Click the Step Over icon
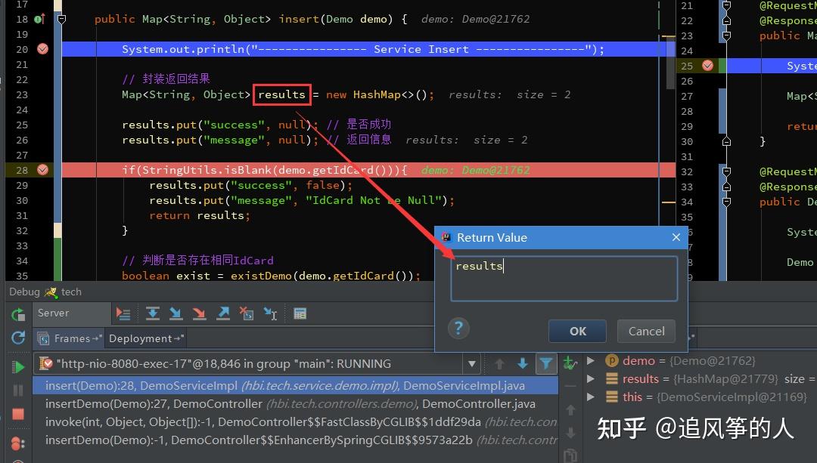Screen dimensions: 817x463 [153, 313]
